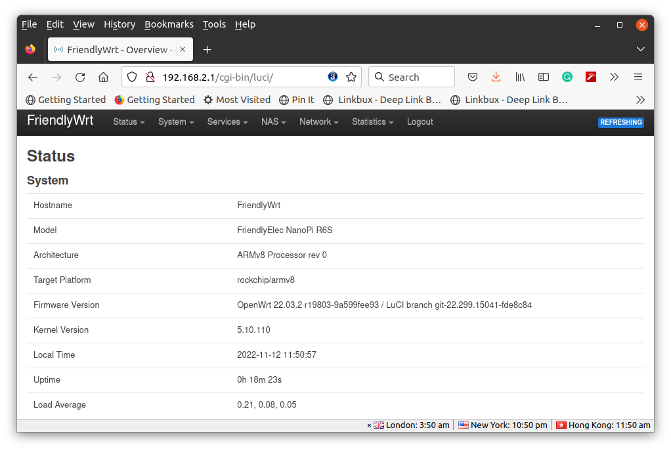
Task: Close the world clock bar with x
Action: click(x=369, y=425)
